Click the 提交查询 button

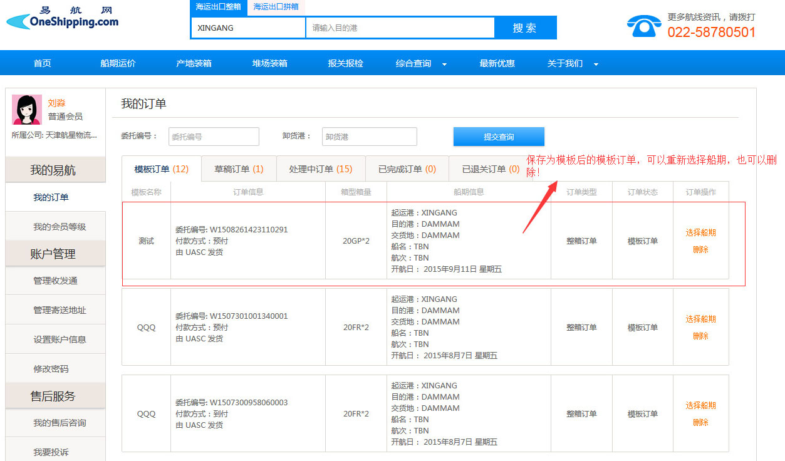tap(499, 137)
